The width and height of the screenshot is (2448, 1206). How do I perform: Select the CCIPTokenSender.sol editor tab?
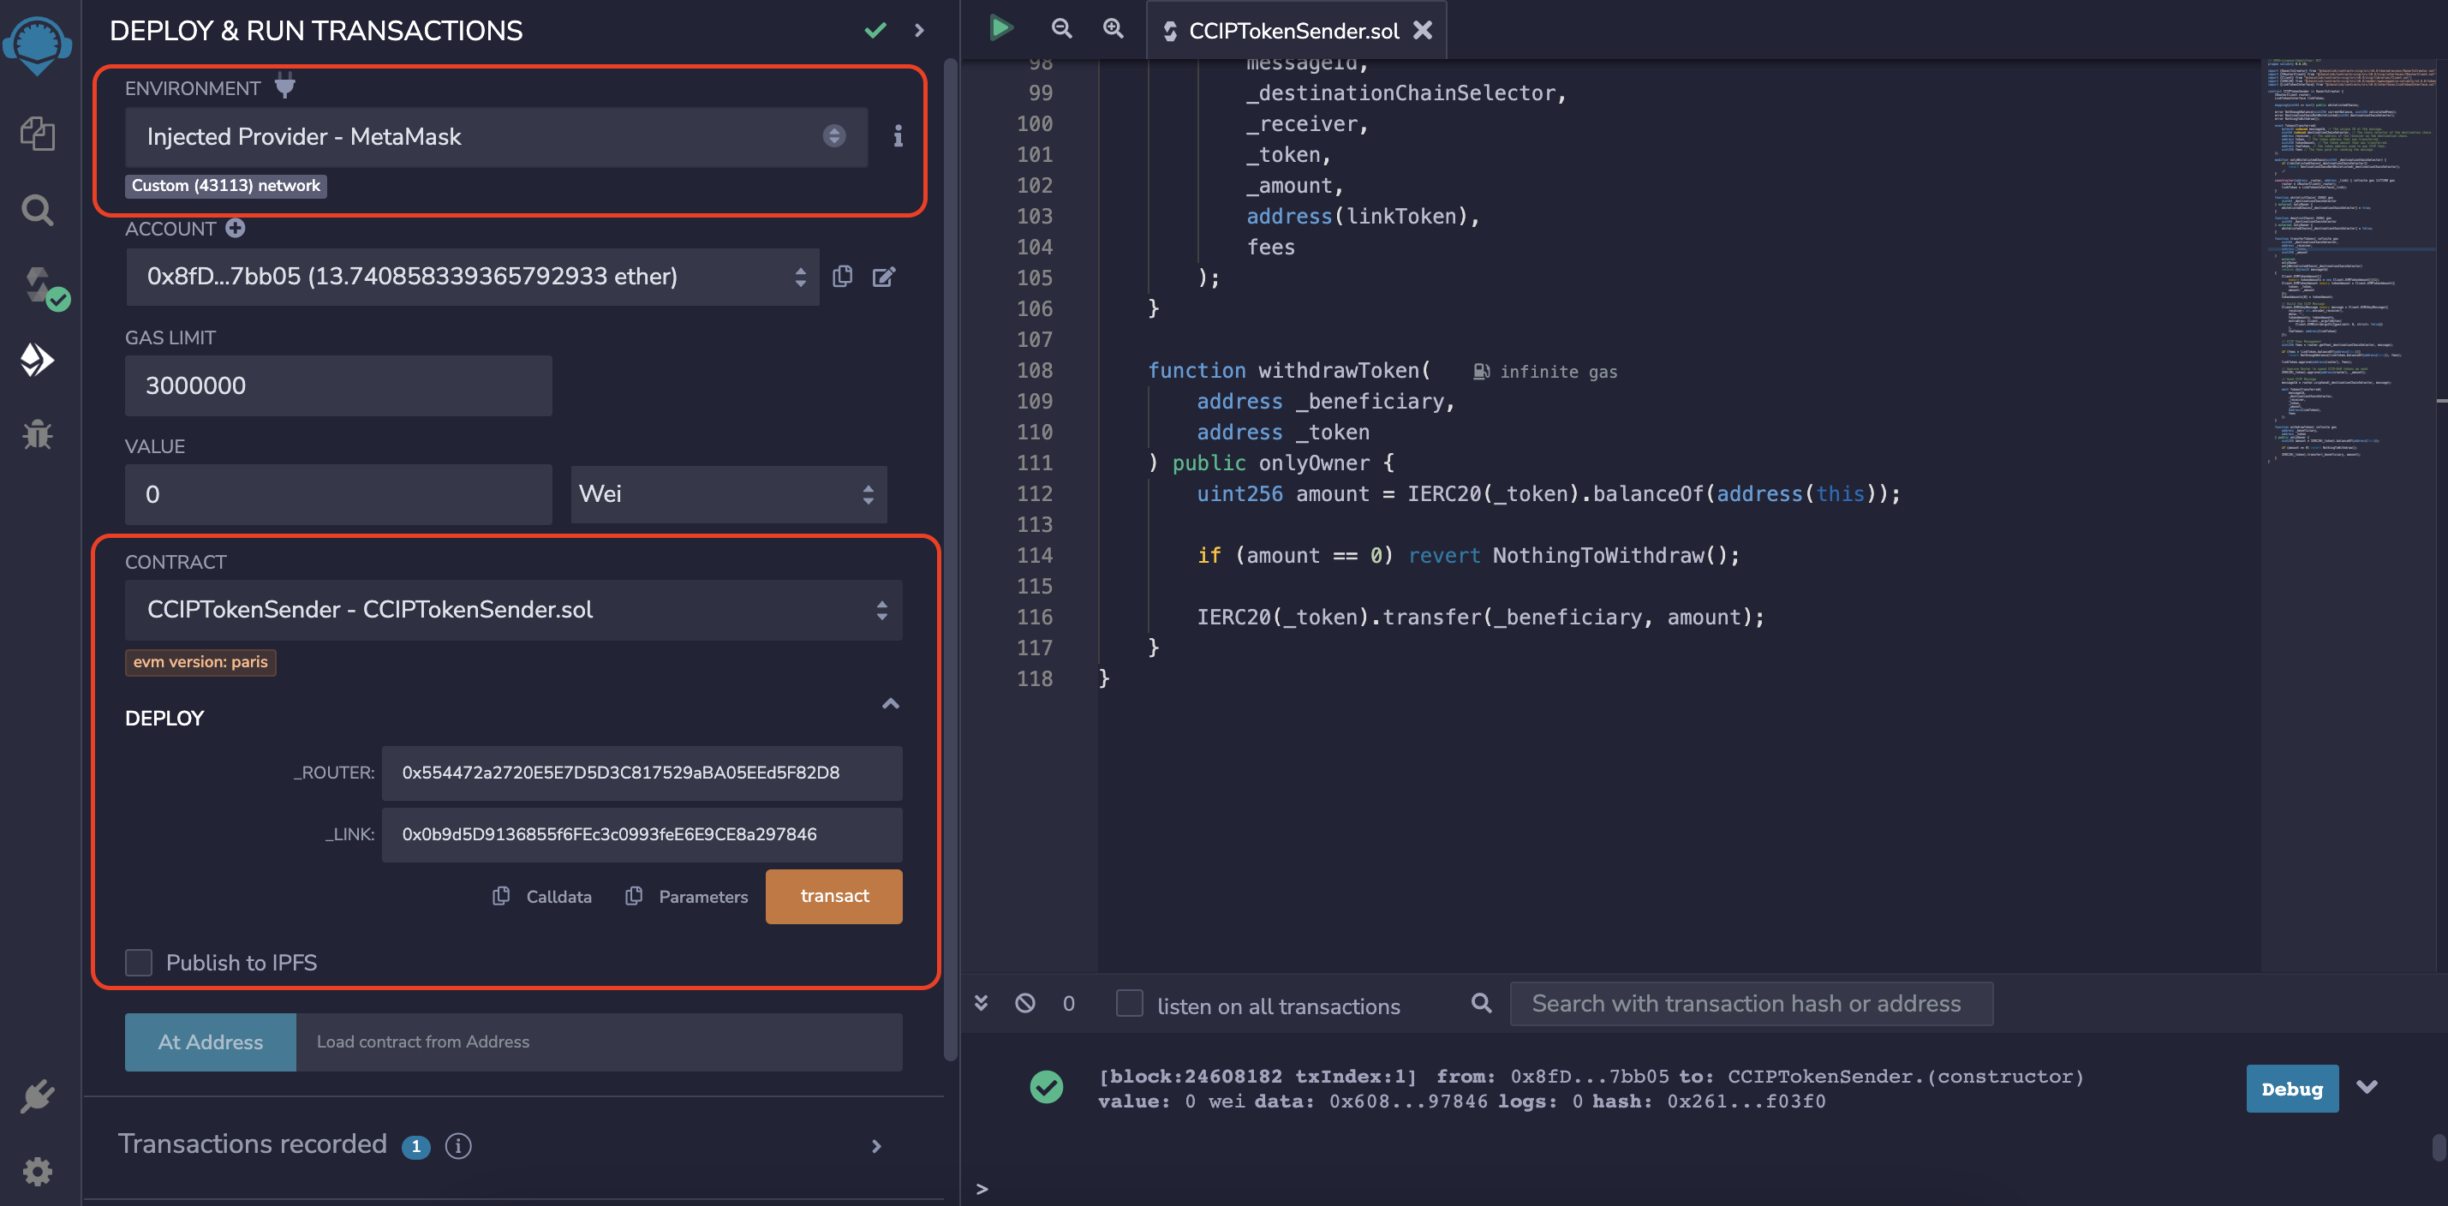click(x=1293, y=31)
